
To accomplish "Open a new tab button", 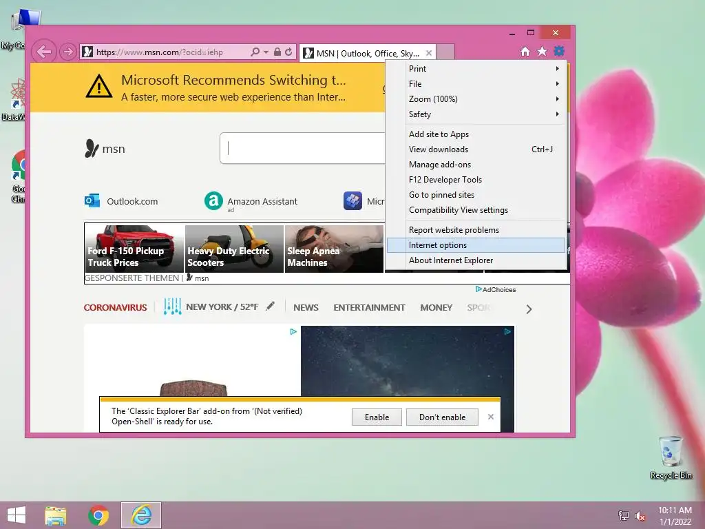I will 445,52.
